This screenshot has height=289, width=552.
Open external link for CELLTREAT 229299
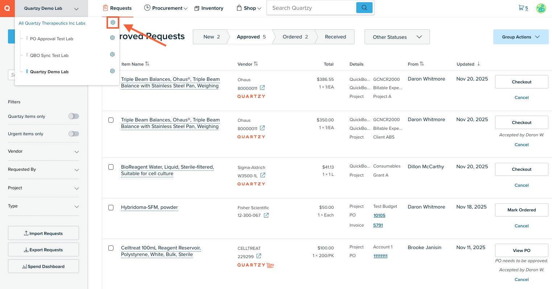coord(259,256)
